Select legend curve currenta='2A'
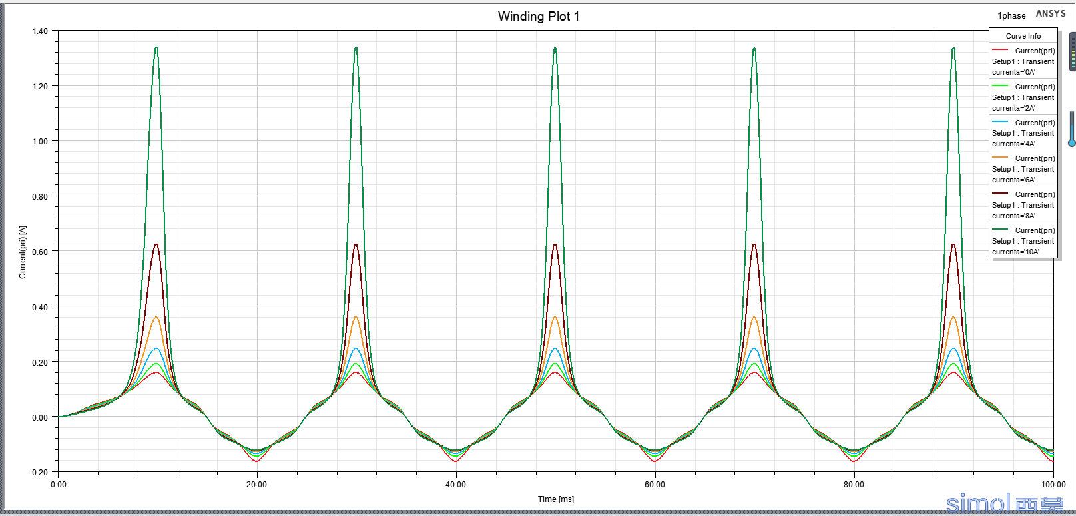The image size is (1076, 516). pos(1023,97)
